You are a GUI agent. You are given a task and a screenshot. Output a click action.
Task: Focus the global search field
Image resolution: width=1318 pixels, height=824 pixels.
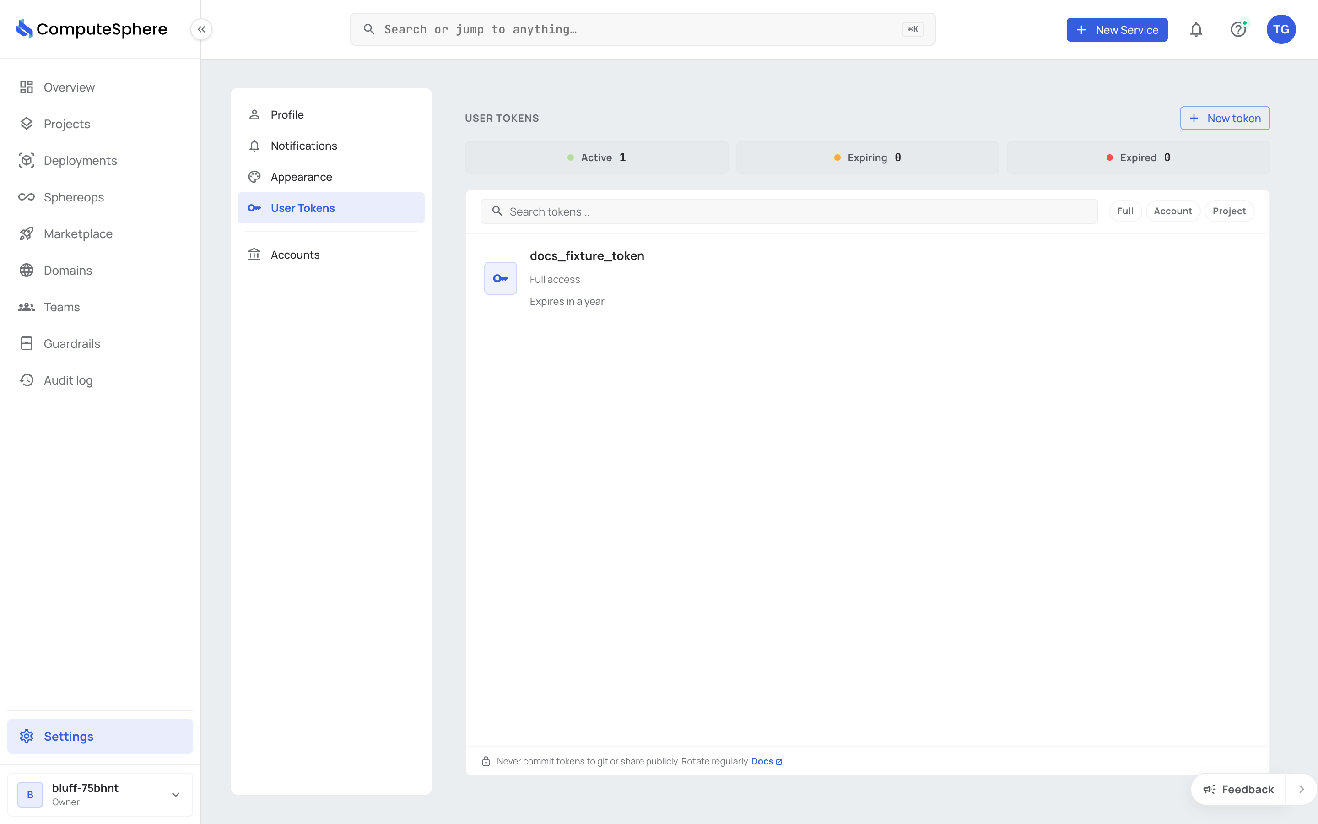click(x=643, y=29)
